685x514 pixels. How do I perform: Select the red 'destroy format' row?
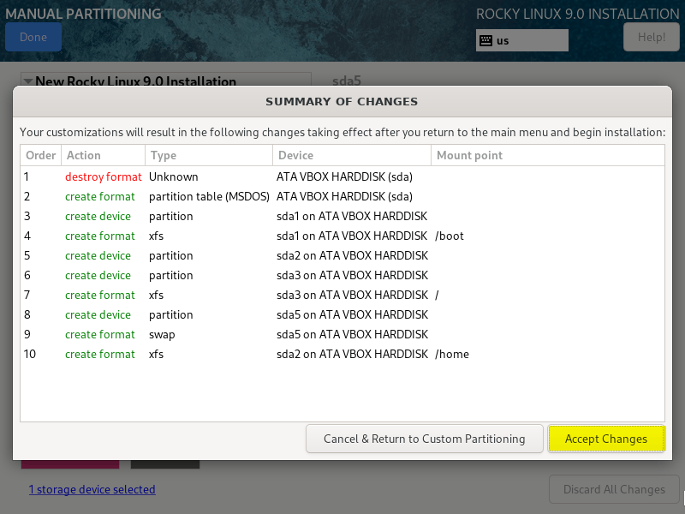pos(103,176)
